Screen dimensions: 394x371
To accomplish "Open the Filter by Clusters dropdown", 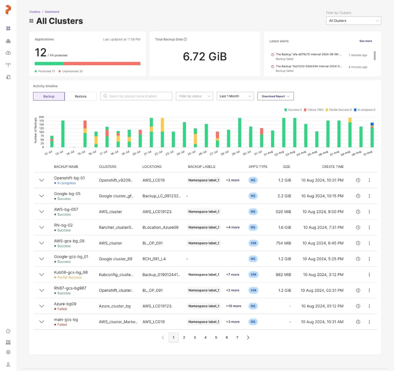I will (x=354, y=21).
